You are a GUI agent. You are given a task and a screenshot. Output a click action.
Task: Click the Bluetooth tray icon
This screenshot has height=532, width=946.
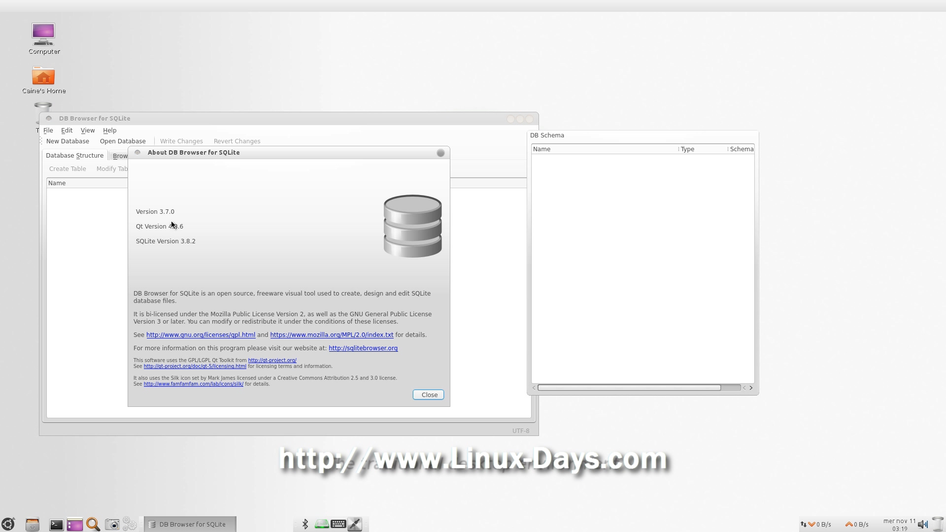tap(305, 524)
